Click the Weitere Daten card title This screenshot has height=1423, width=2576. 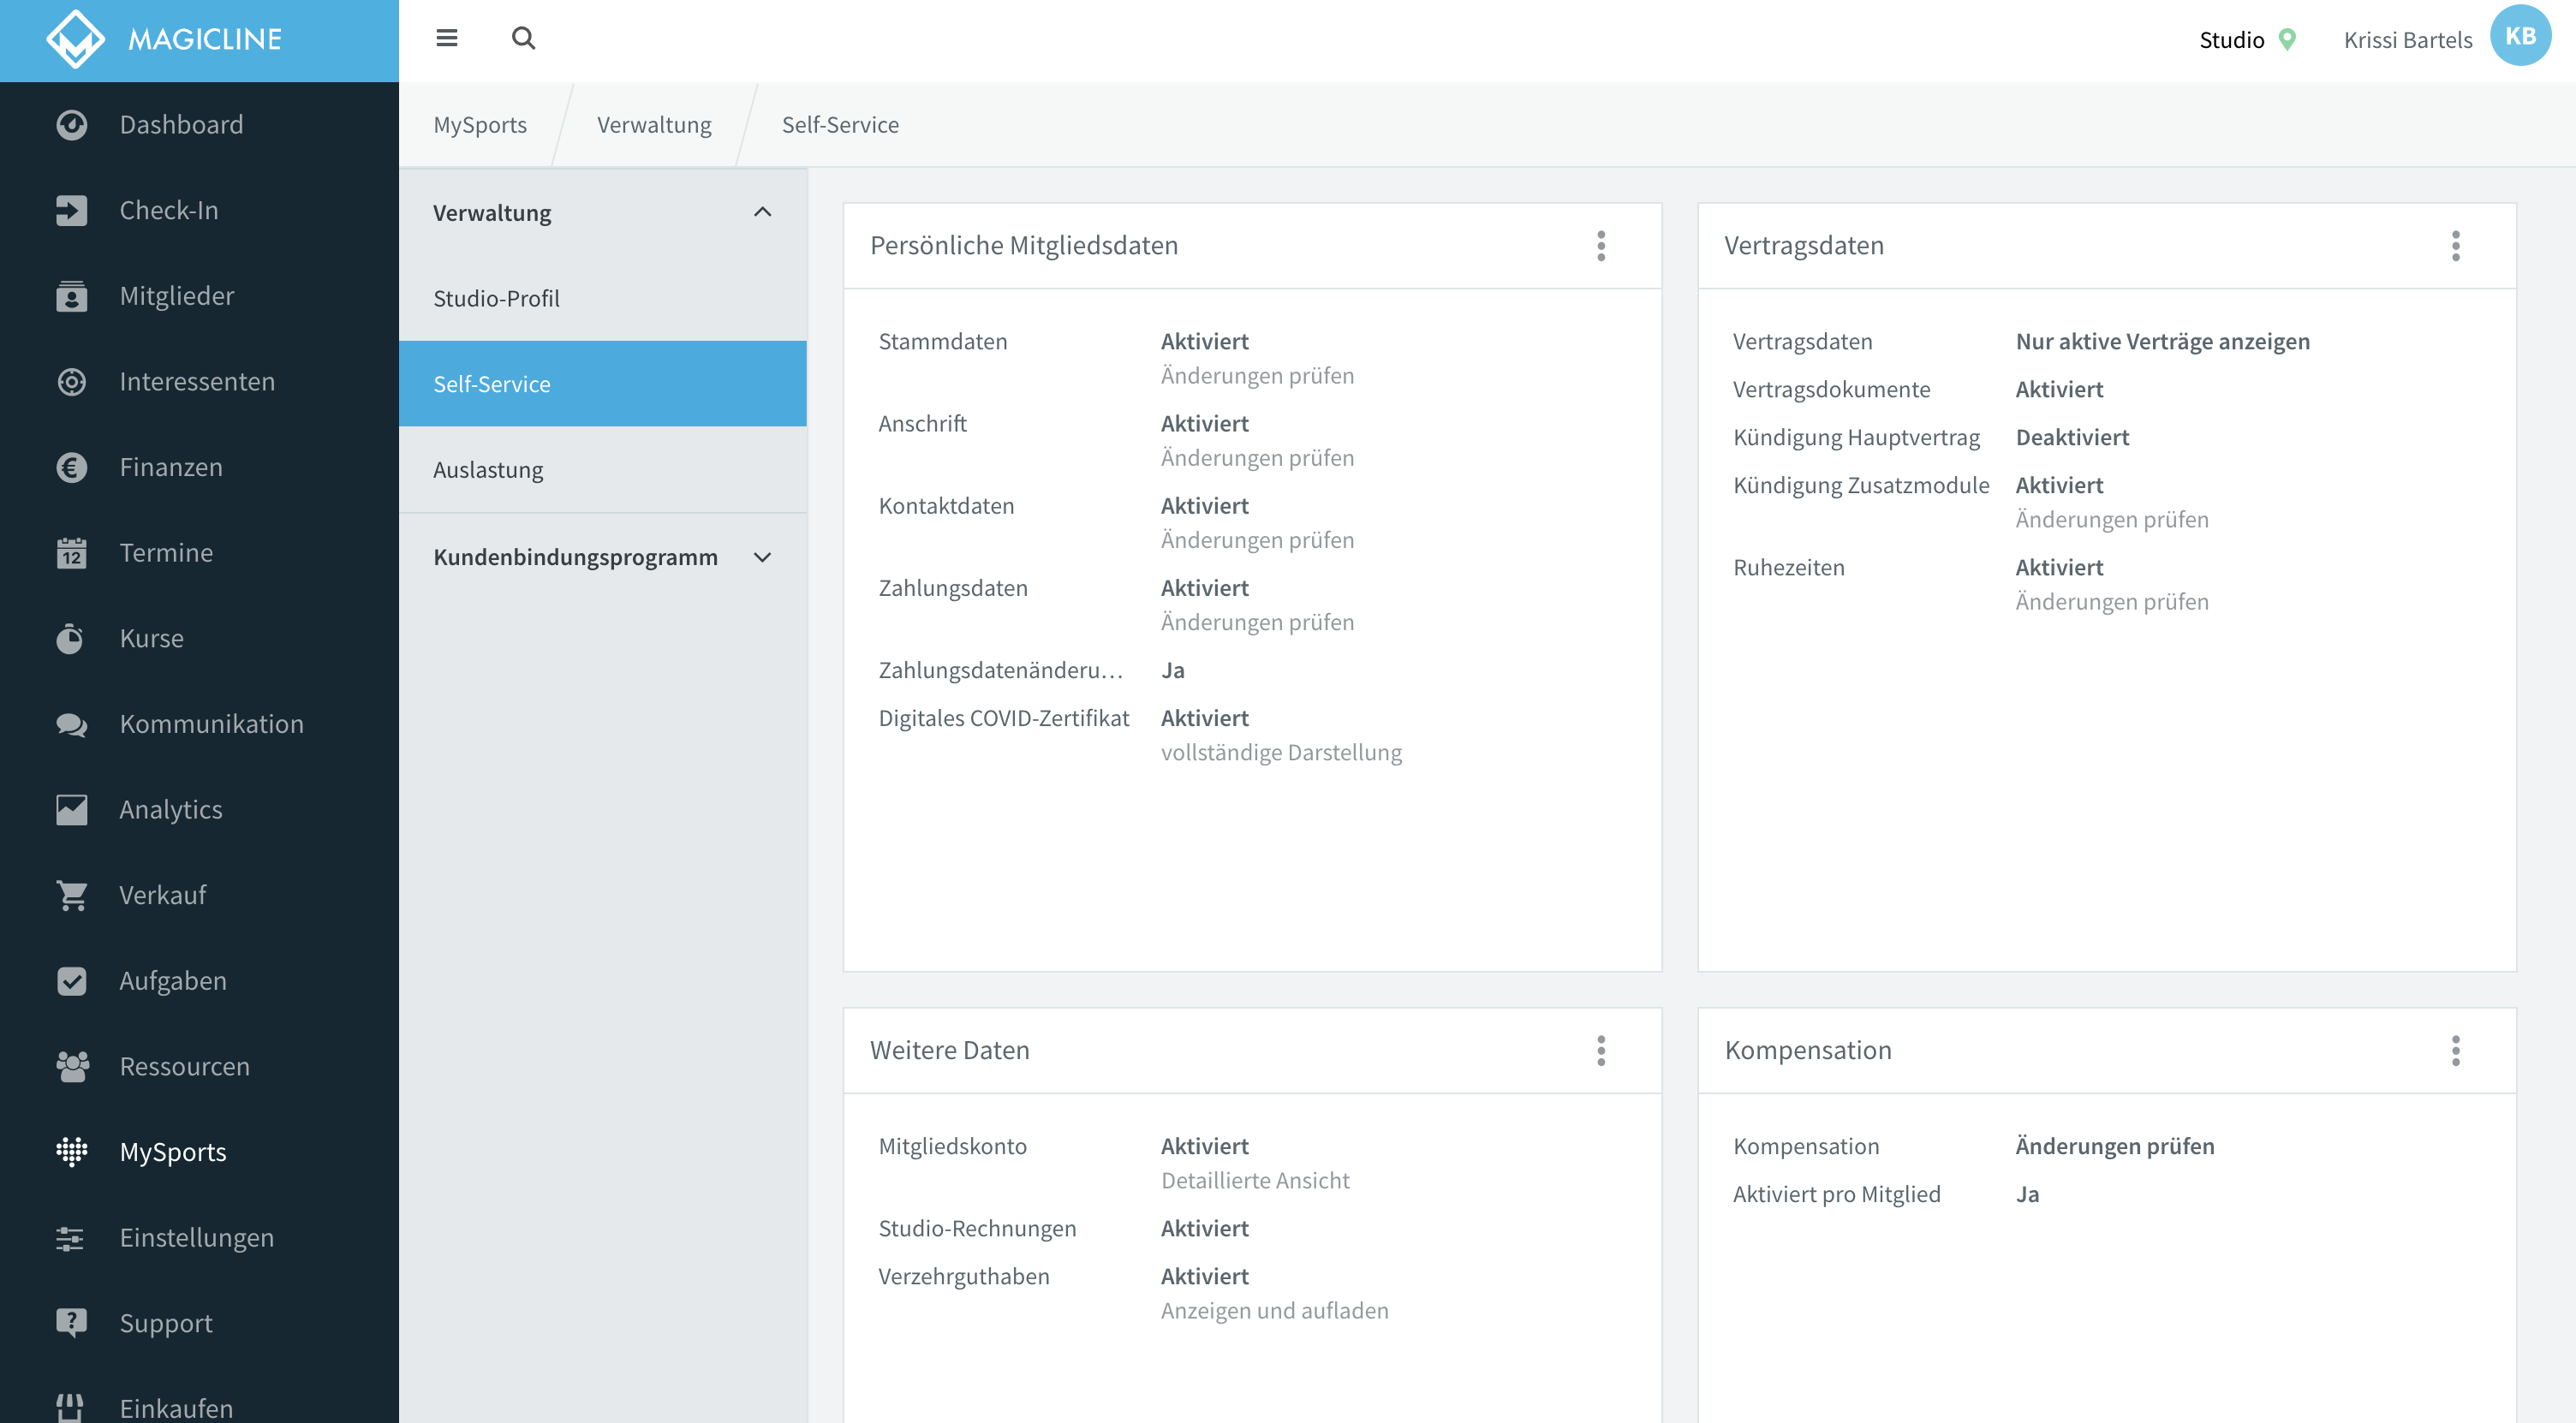949,1050
